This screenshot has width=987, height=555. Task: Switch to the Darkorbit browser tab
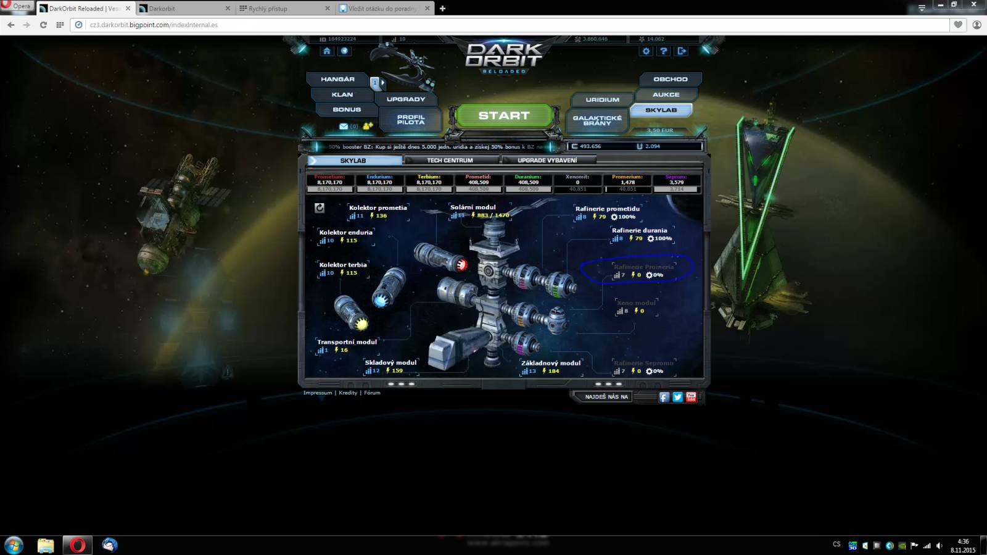tap(184, 9)
